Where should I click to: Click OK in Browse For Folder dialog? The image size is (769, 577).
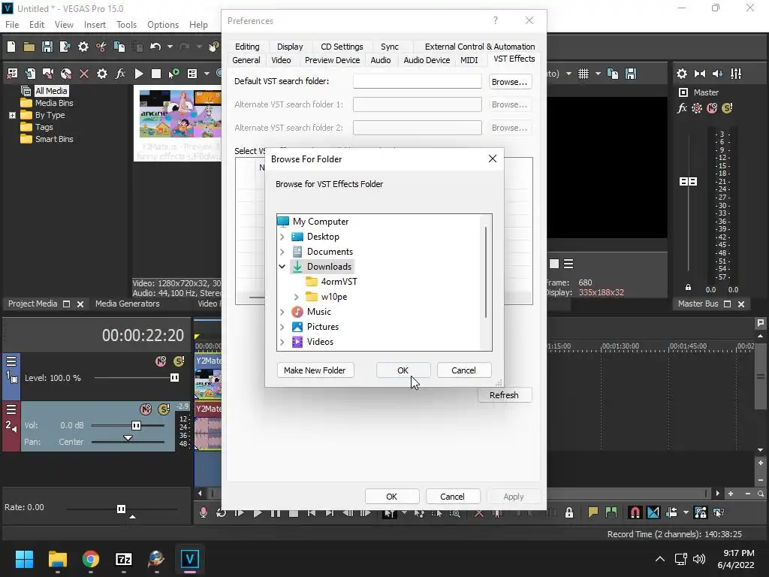[x=403, y=370]
